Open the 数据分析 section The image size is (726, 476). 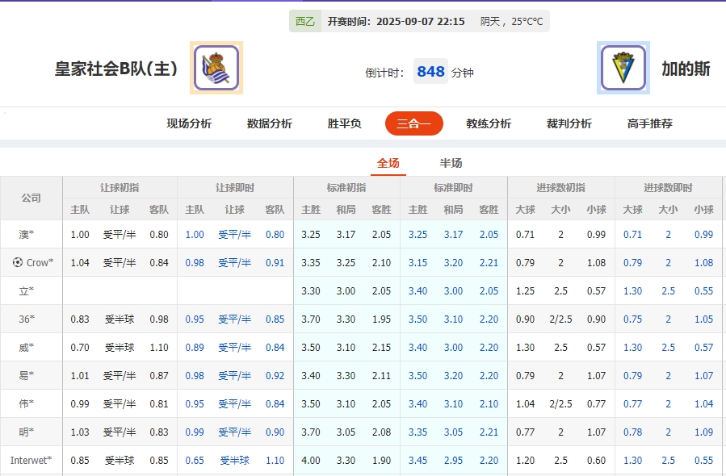266,124
